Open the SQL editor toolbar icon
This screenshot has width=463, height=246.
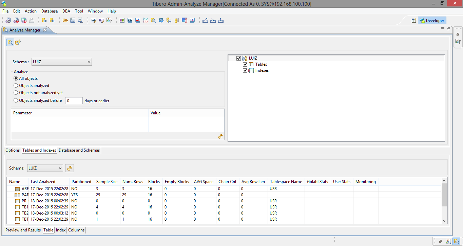pos(94,21)
